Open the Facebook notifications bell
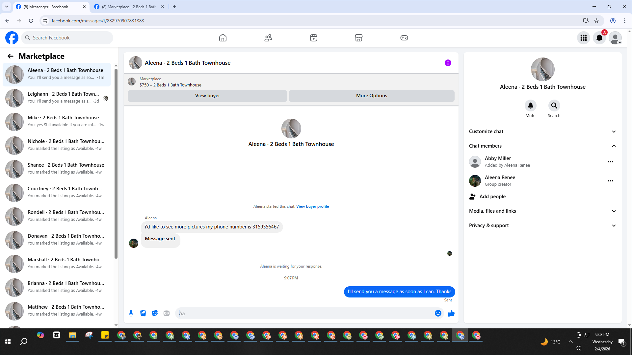Image resolution: width=632 pixels, height=355 pixels. pyautogui.click(x=599, y=38)
